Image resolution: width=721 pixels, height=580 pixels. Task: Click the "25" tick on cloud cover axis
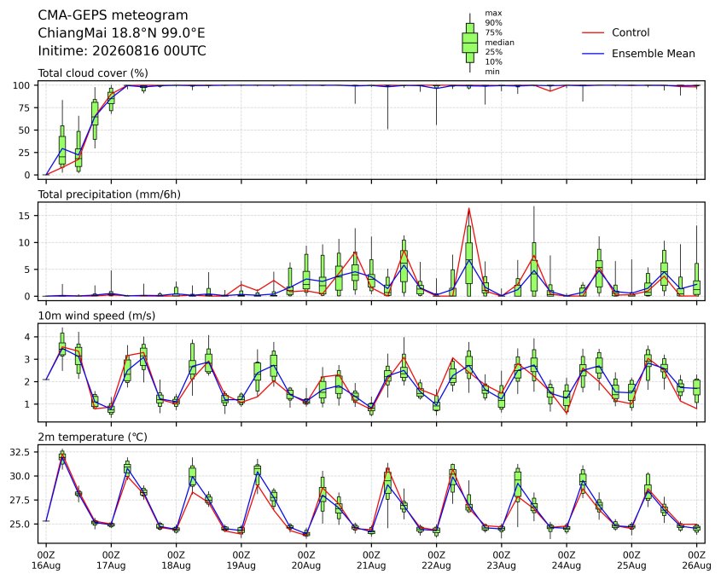[25, 153]
